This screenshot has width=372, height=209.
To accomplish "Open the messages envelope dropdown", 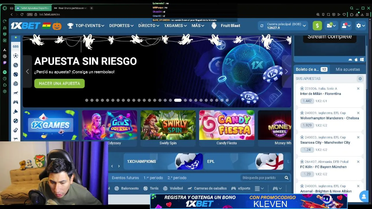I will coord(331,26).
